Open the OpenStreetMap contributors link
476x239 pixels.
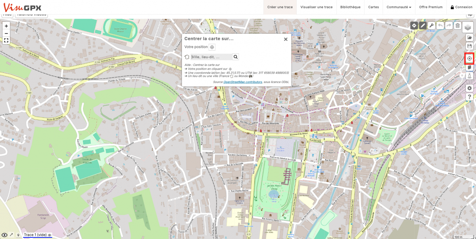(242, 82)
